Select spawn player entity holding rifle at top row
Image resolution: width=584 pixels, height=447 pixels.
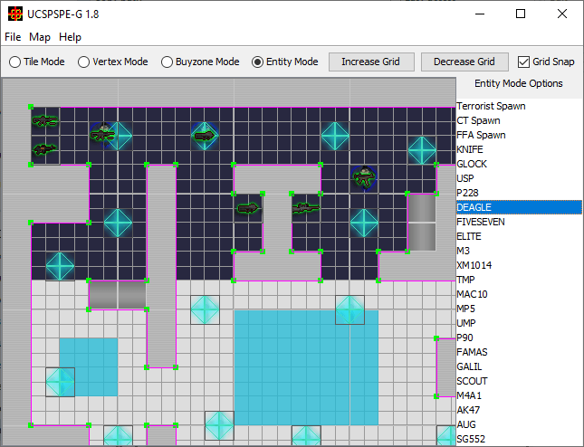[x=103, y=135]
